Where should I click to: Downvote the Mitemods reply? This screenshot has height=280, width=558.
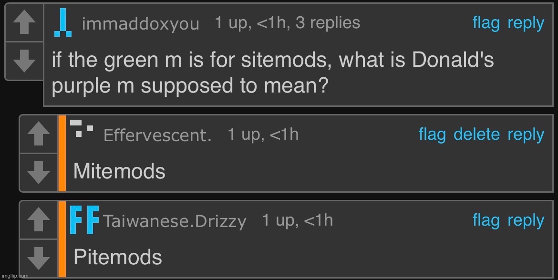pos(39,172)
